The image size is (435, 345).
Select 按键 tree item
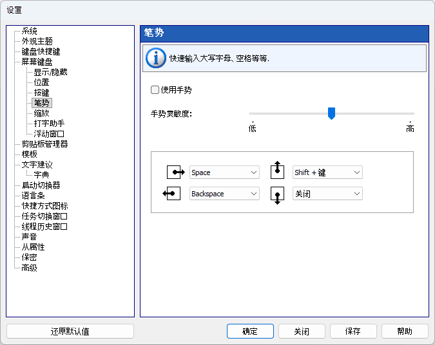[x=41, y=93]
